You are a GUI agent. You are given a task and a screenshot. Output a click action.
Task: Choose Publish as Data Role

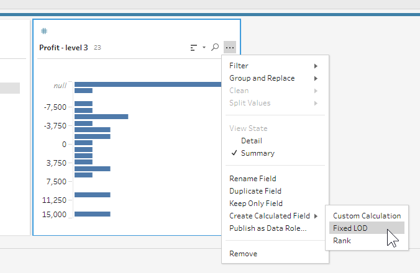point(267,228)
